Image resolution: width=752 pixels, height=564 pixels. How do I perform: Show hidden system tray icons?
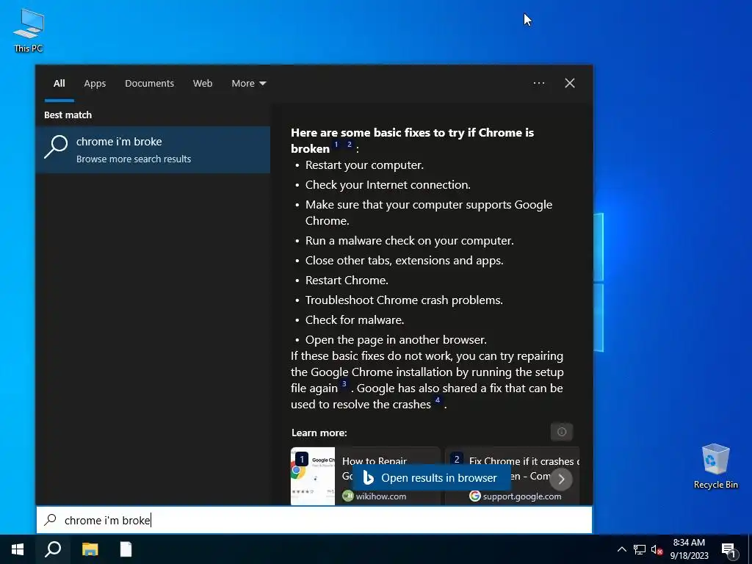pos(621,549)
